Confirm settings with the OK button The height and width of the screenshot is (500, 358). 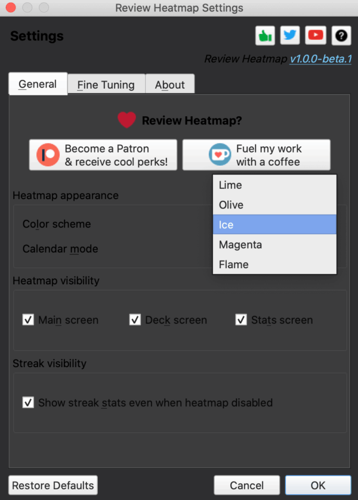tap(317, 485)
